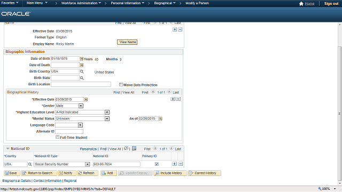The width and height of the screenshot is (342, 192).
Task: Open National ID Type dropdown
Action: (x=88, y=164)
